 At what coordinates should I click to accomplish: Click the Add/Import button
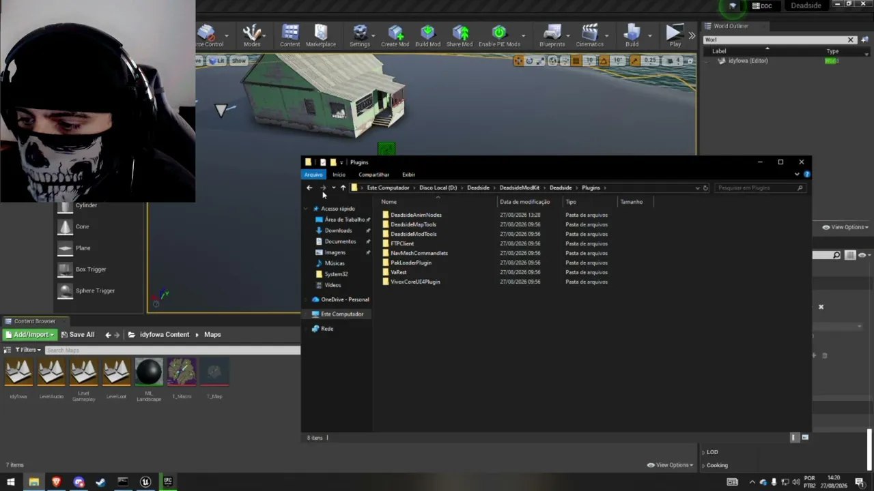pyautogui.click(x=29, y=335)
